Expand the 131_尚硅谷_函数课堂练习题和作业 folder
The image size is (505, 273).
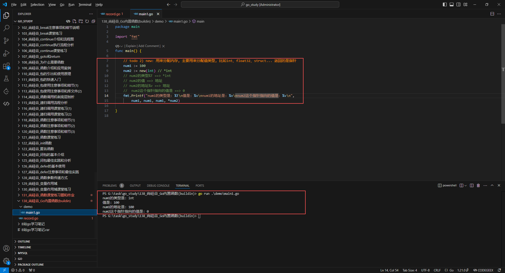coord(55,195)
